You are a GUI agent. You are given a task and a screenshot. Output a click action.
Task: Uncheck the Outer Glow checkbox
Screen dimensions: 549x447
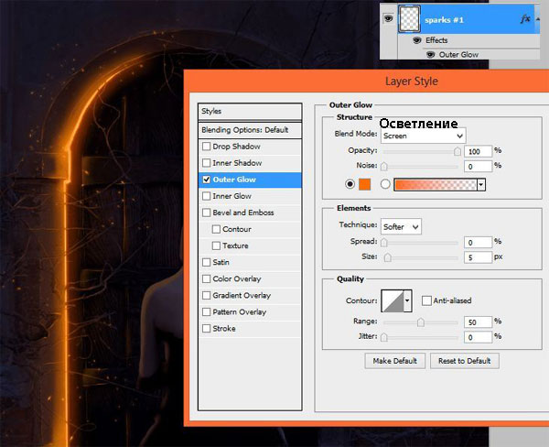(x=206, y=180)
